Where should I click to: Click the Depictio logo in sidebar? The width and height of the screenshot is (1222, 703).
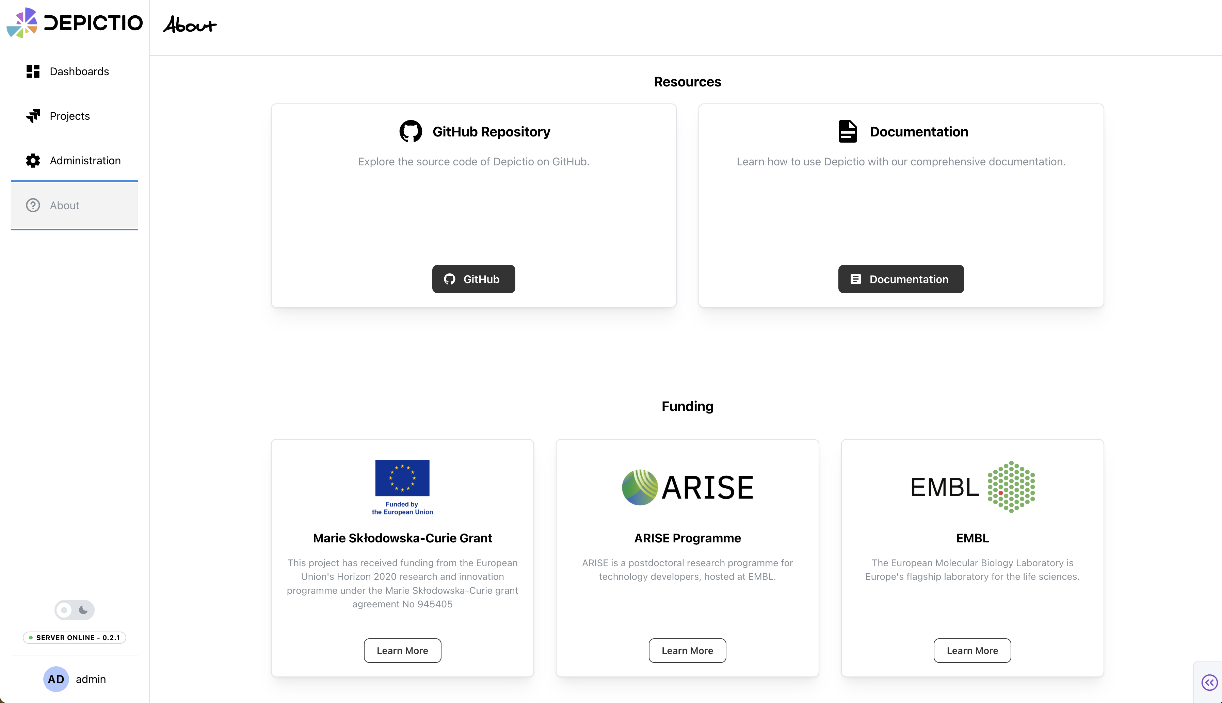tap(75, 23)
